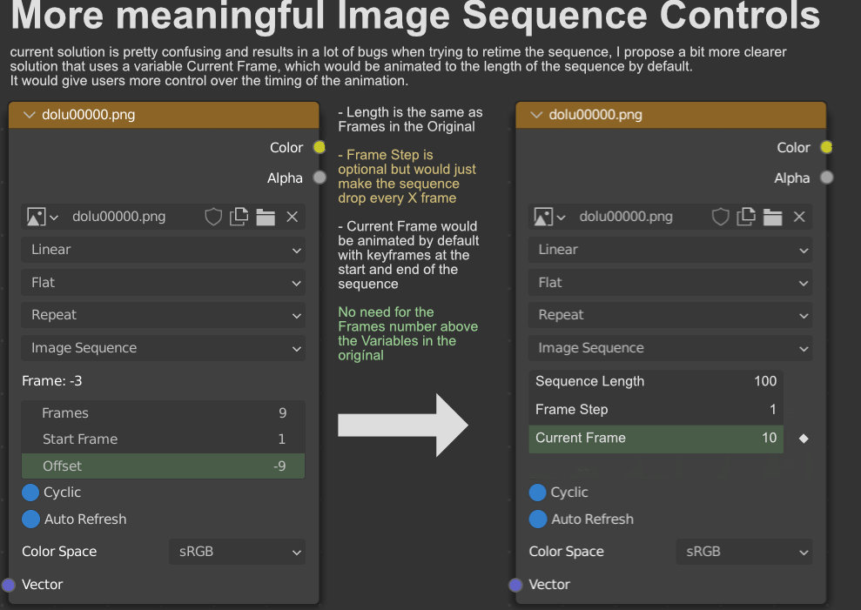Open image browse icon in right node

[x=549, y=217]
